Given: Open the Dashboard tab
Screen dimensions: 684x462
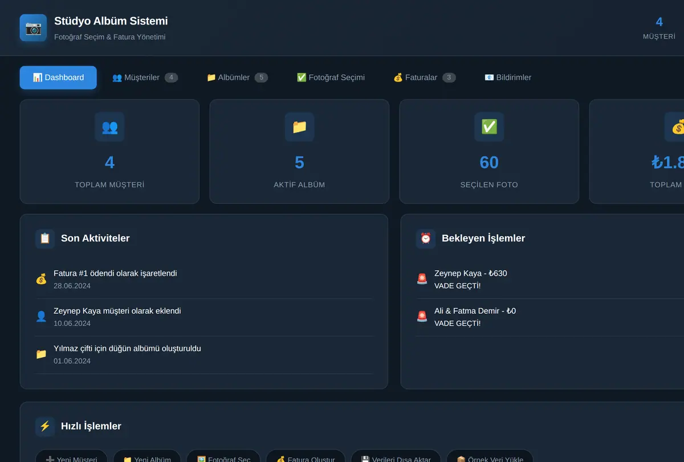Looking at the screenshot, I should pyautogui.click(x=58, y=77).
